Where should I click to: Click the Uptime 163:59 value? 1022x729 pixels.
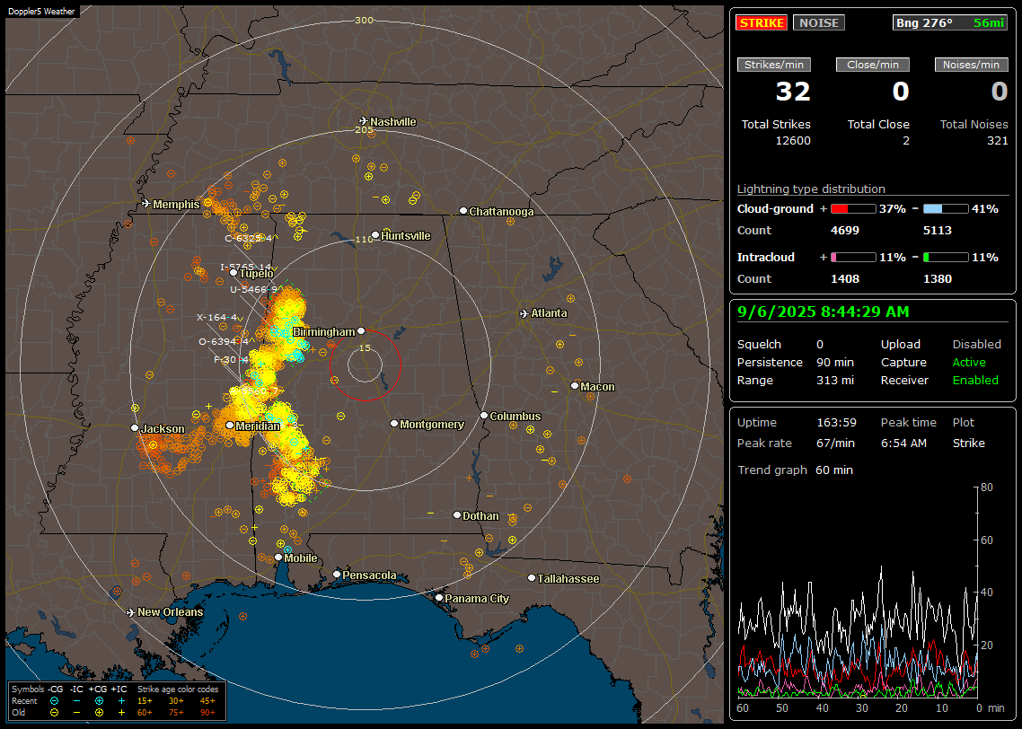click(x=836, y=422)
